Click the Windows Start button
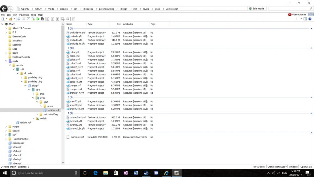 pyautogui.click(x=5, y=173)
